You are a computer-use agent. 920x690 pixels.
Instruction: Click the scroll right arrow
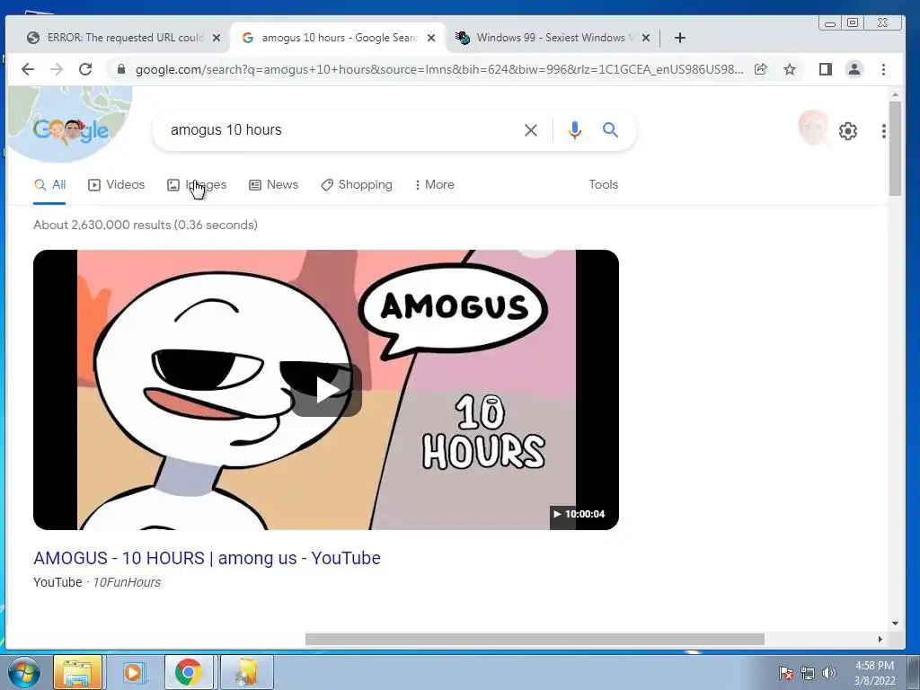click(880, 639)
